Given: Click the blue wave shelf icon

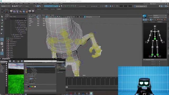Looking at the screenshot, I should [24, 11].
